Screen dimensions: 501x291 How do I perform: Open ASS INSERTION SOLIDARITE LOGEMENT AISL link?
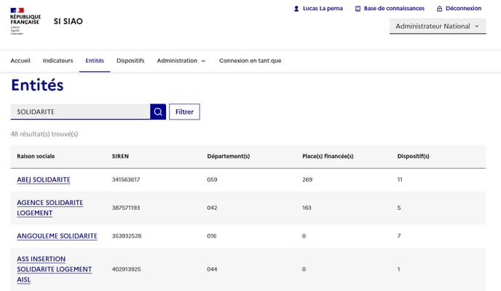pyautogui.click(x=55, y=269)
